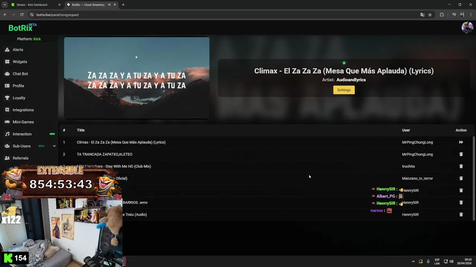Open the Referrals icon in sidebar
Screen dimensions: 476x267
click(x=7, y=158)
